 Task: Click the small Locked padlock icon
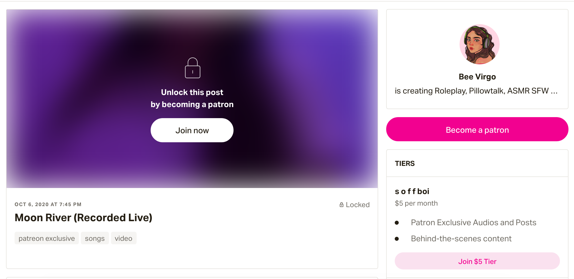click(341, 205)
